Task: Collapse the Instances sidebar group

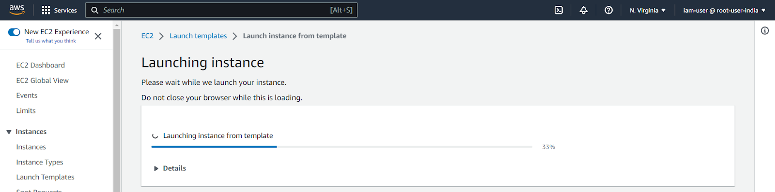Action: pos(9,132)
